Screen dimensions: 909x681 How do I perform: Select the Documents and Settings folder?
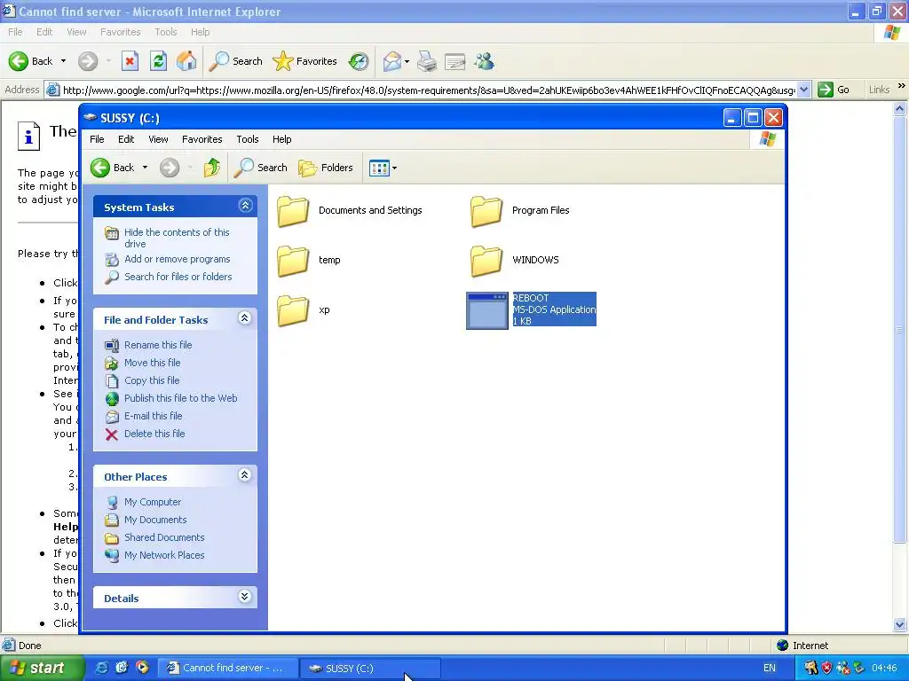click(350, 211)
